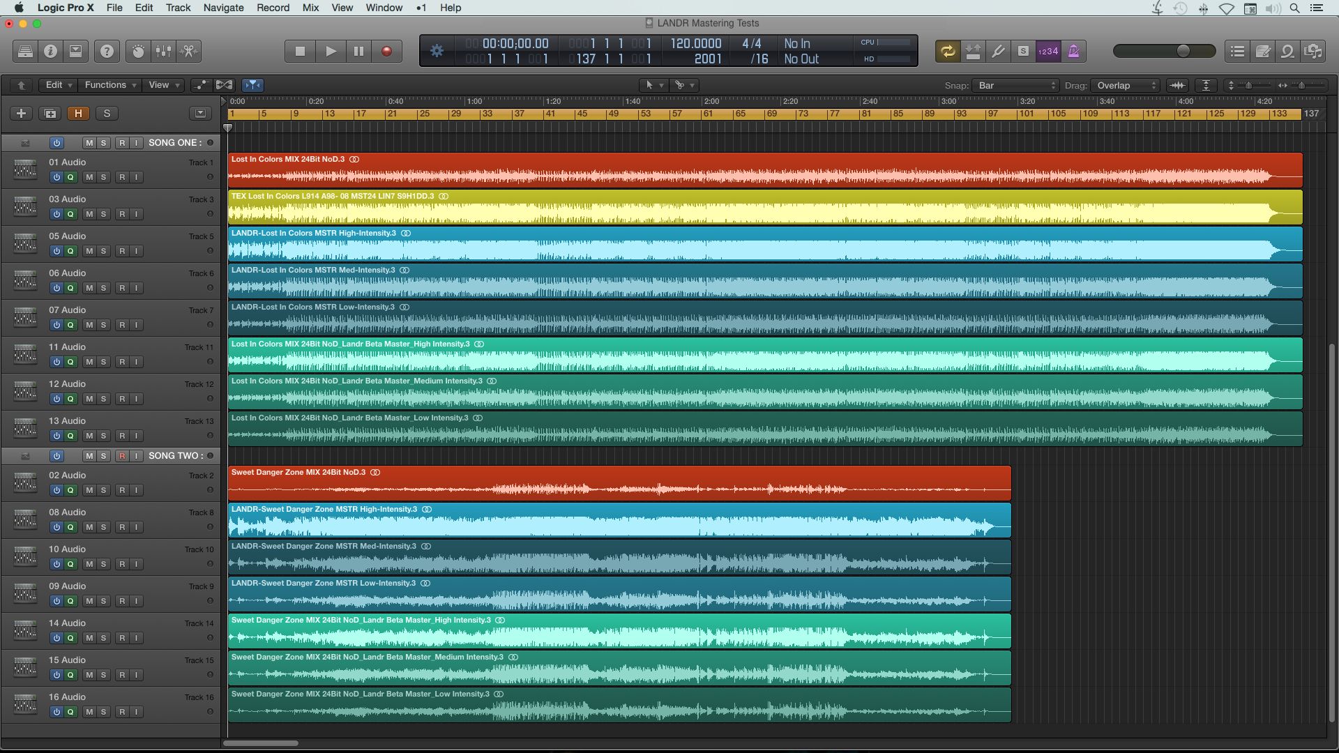Click the vertical auto zoom button
Viewport: 1339px width, 753px height.
[x=1206, y=85]
